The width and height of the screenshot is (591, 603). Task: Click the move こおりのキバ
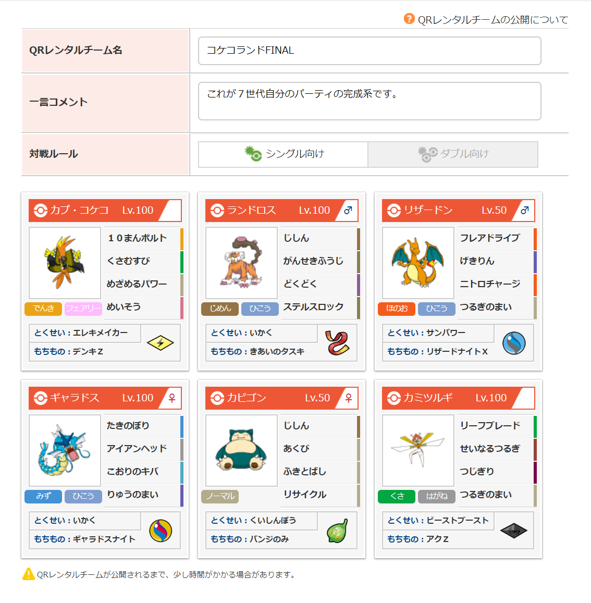click(133, 472)
